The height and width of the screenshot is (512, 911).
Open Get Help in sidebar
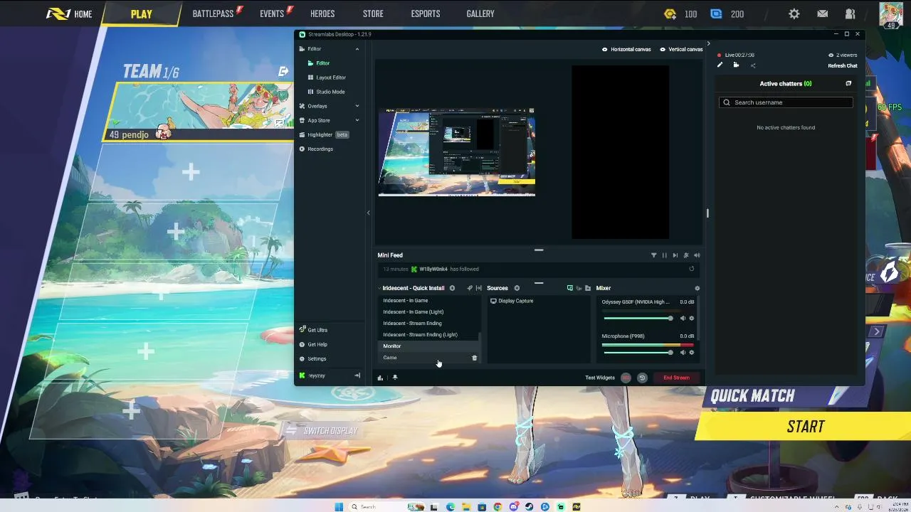pyautogui.click(x=313, y=344)
